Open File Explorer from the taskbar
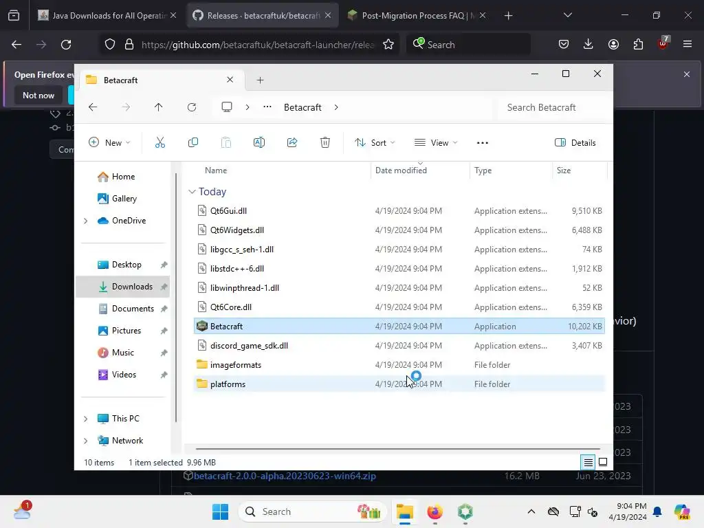 404,511
